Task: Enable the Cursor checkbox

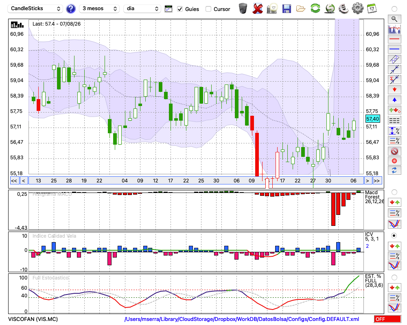Action: 208,9
